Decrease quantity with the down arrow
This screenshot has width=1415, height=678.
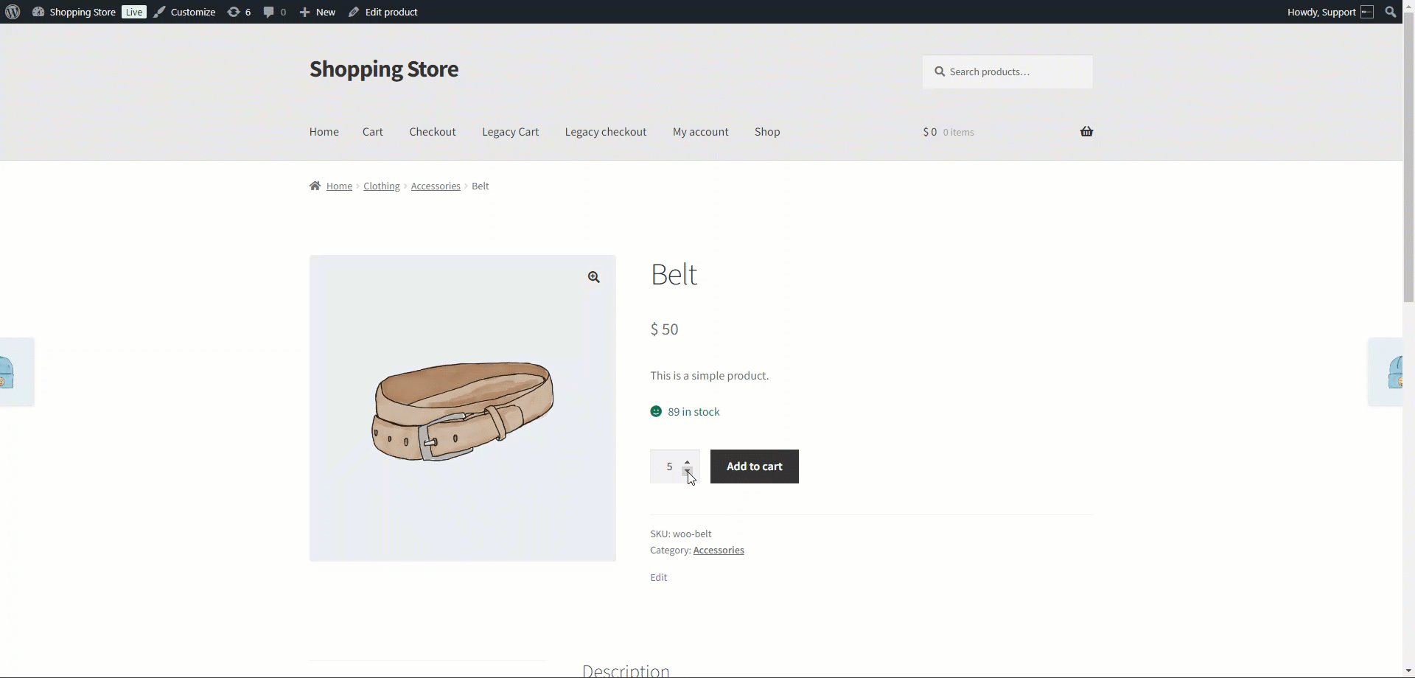click(x=688, y=472)
